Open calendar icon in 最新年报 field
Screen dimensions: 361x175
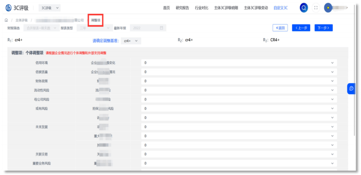click(x=161, y=28)
